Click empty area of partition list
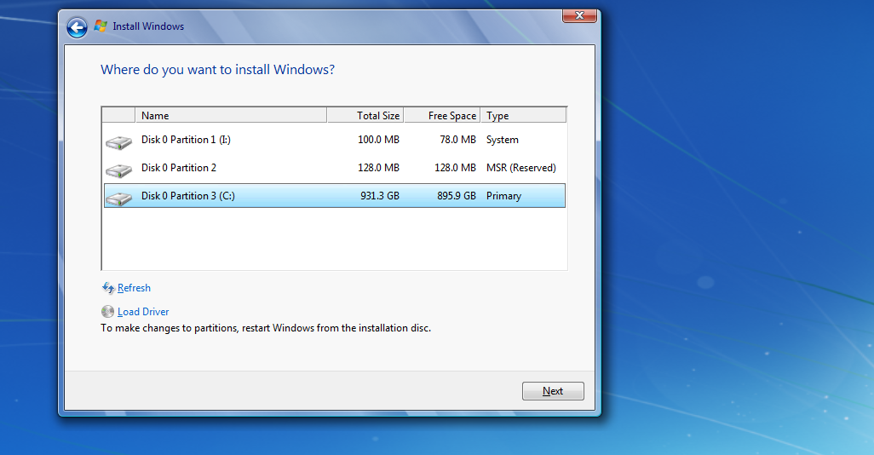Image resolution: width=874 pixels, height=455 pixels. tap(335, 239)
